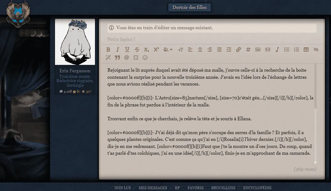Mention a user with @ icon
This screenshot has width=331, height=191.
tap(126, 58)
